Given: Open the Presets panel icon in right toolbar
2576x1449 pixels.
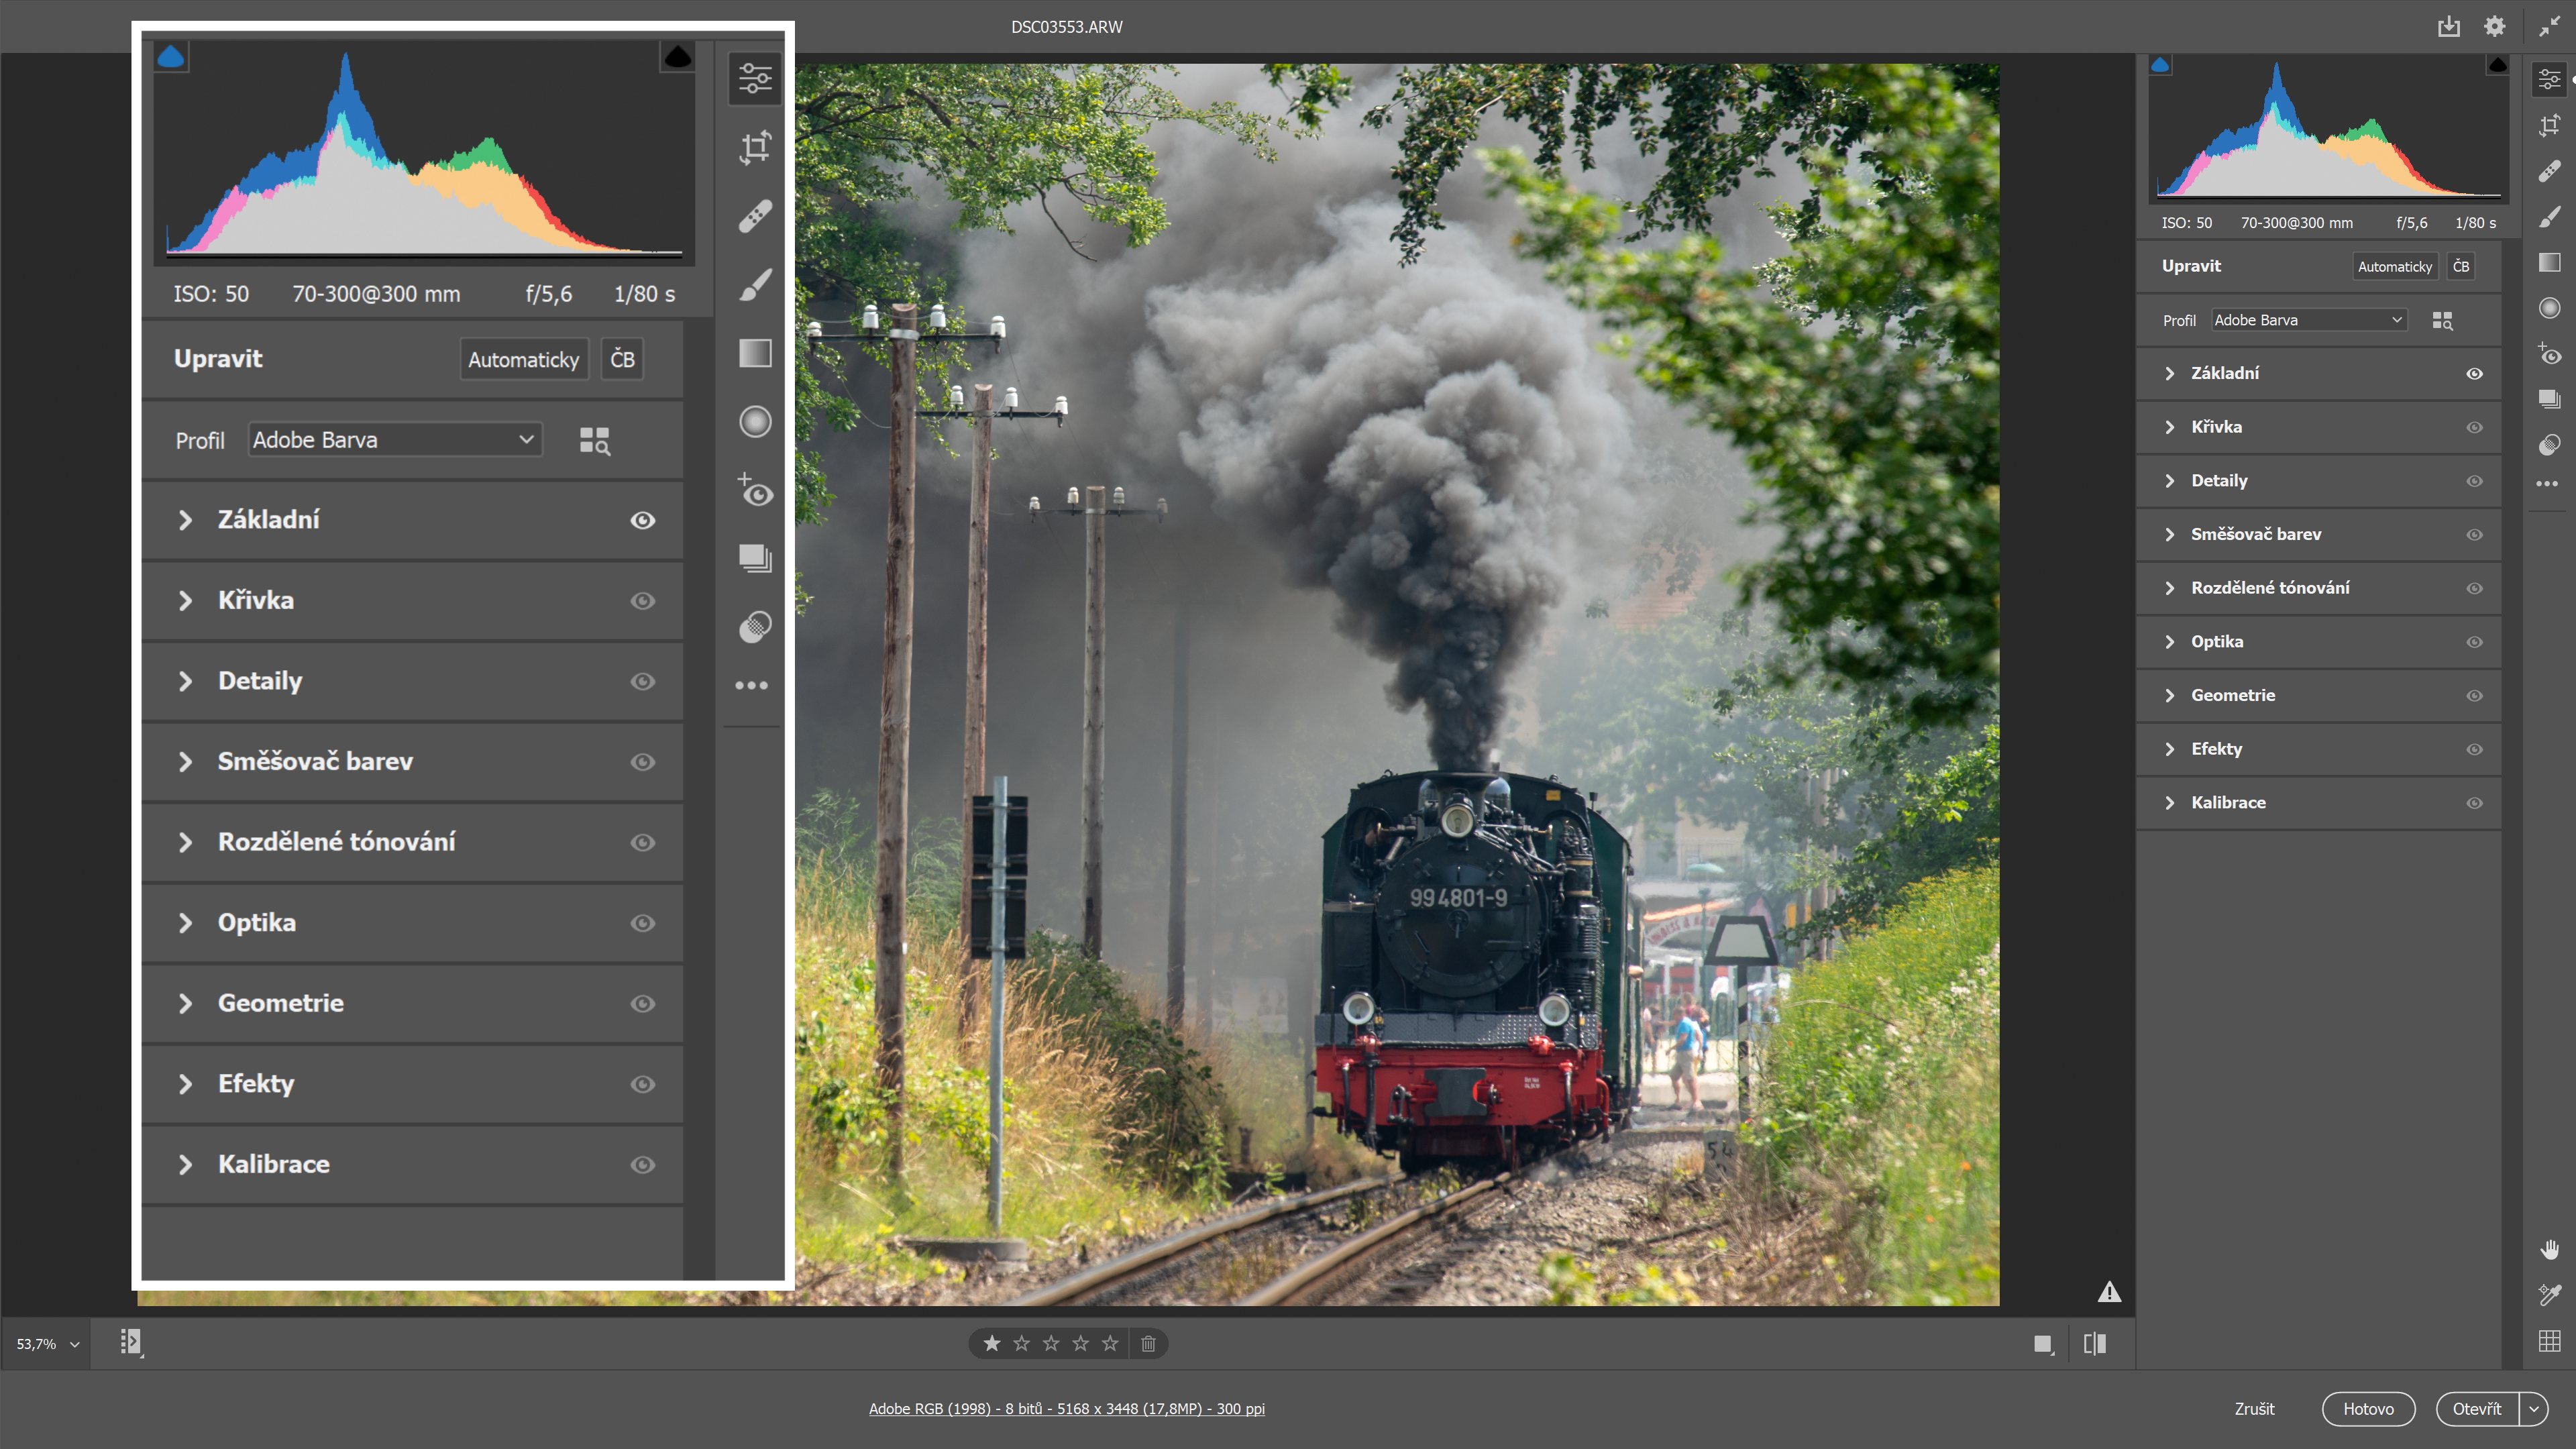Looking at the screenshot, I should pos(2550,444).
